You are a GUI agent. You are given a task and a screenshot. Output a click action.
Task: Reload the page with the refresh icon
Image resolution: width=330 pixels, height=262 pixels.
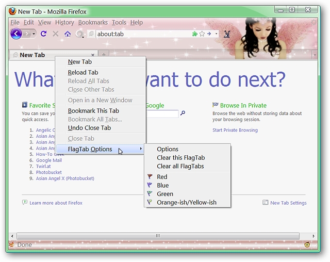click(x=43, y=34)
